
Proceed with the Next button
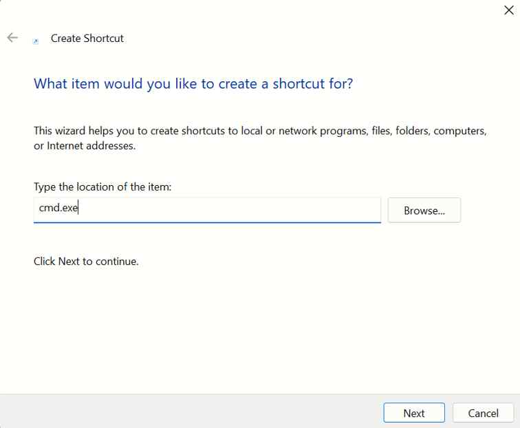click(413, 413)
